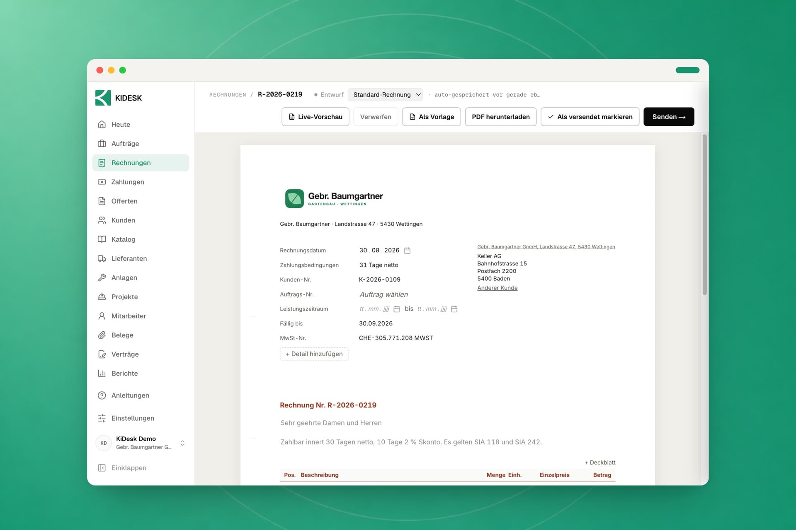The image size is (796, 530).
Task: Open the Standard-Rechnung template dropdown
Action: [x=385, y=95]
